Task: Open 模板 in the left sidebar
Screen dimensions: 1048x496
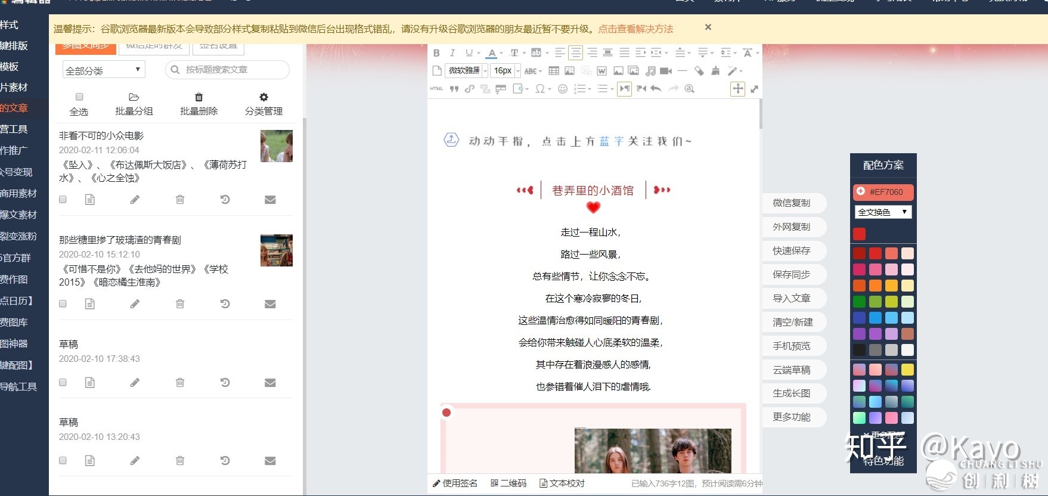Action: click(10, 67)
